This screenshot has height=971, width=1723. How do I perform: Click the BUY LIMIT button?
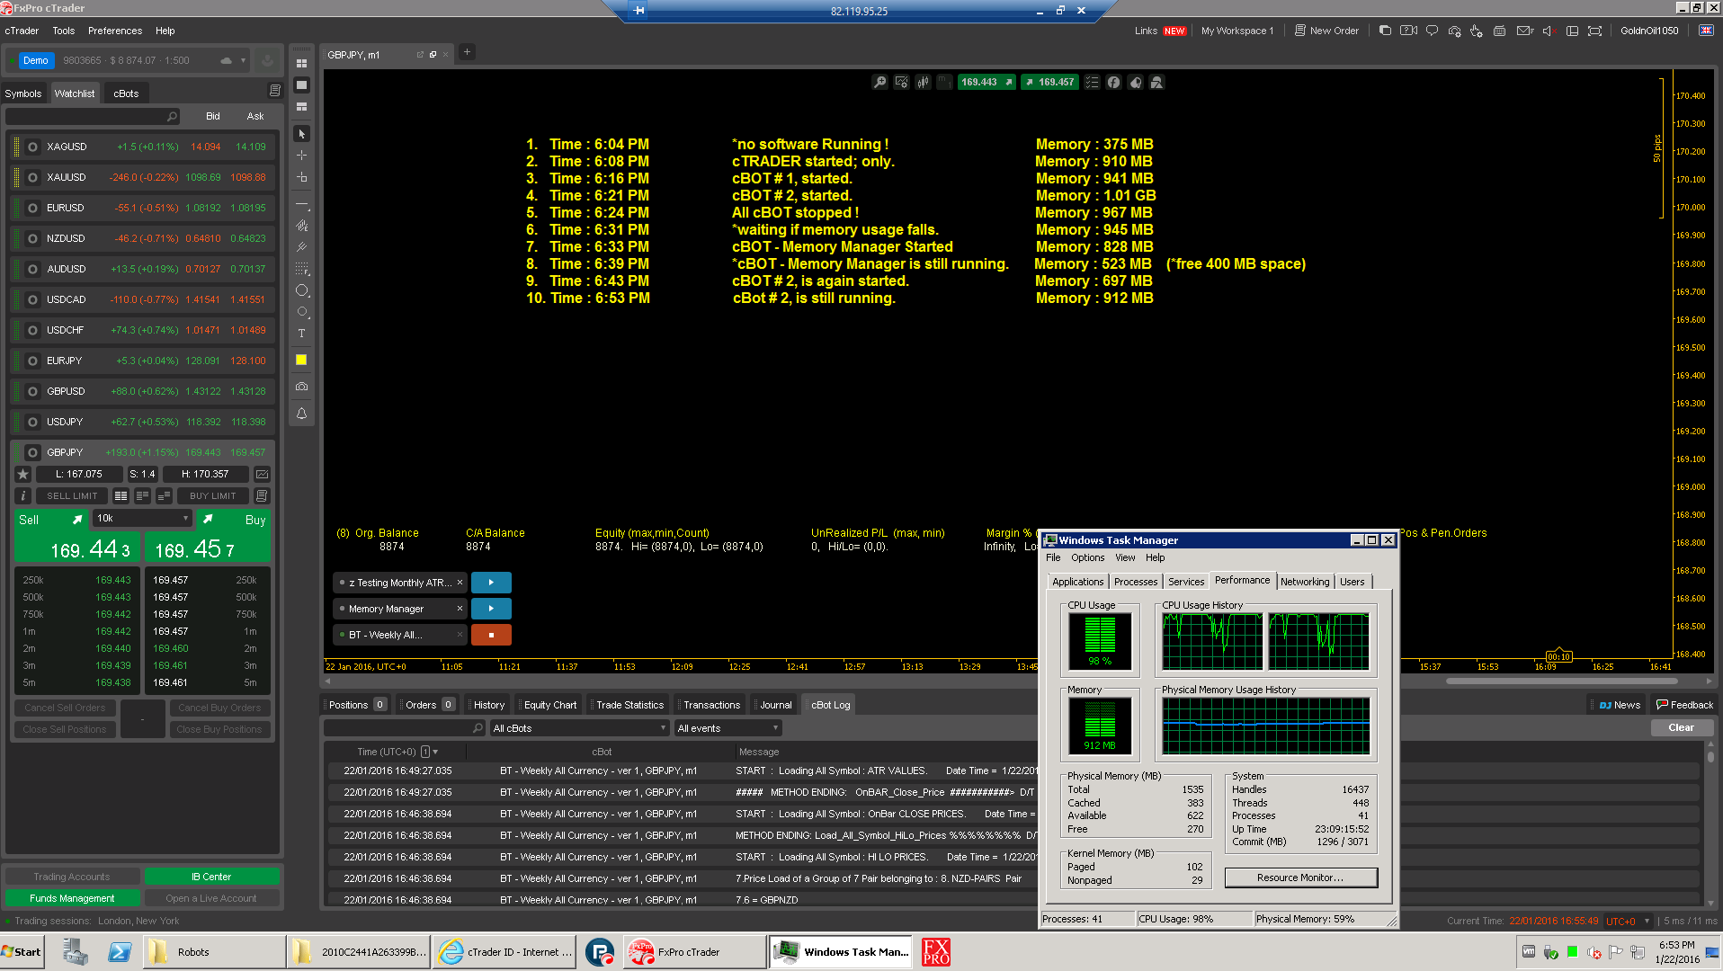coord(213,495)
